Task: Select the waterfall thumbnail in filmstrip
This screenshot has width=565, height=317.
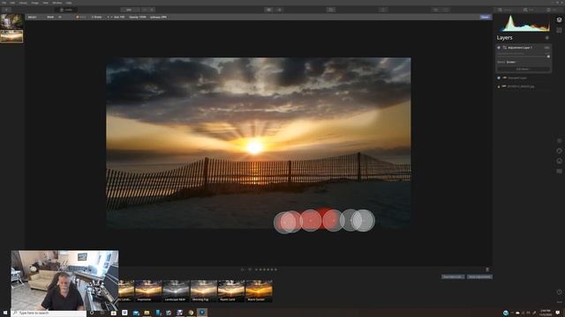Action: [x=11, y=22]
